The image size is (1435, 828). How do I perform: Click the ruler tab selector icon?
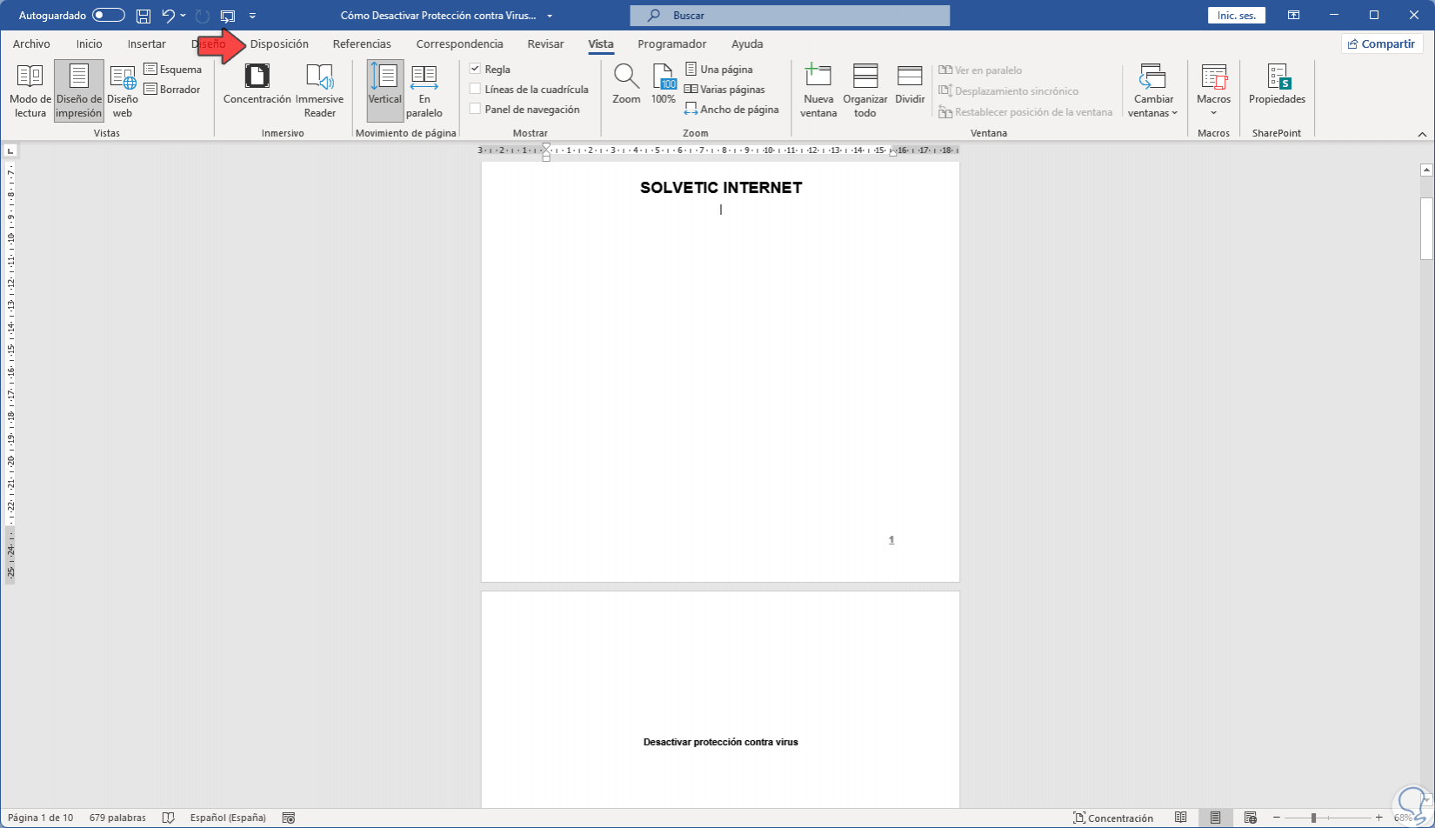point(10,150)
